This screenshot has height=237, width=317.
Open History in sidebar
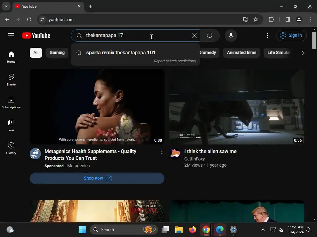[x=11, y=148]
